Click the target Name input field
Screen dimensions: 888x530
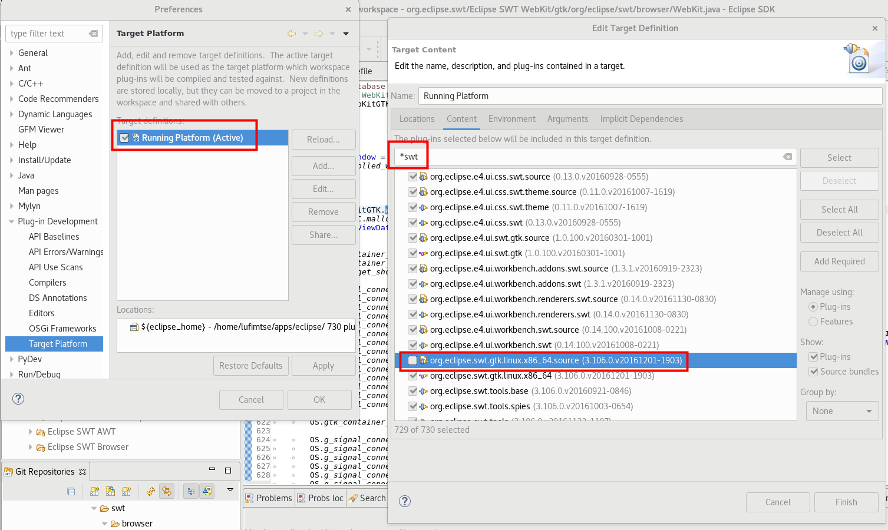pyautogui.click(x=649, y=96)
